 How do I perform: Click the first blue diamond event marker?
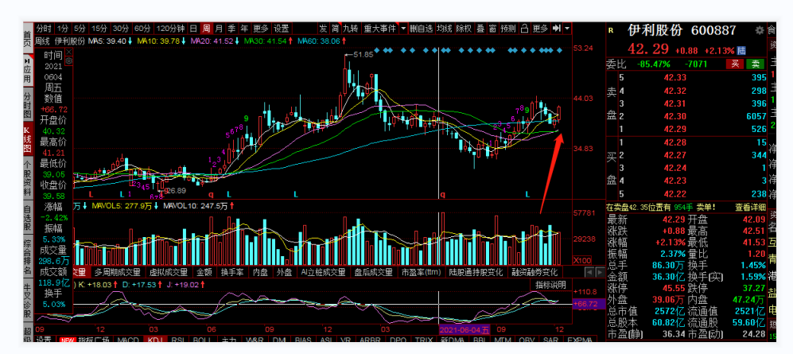[x=378, y=51]
